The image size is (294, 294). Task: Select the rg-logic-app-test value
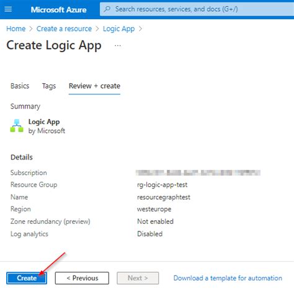coord(163,185)
